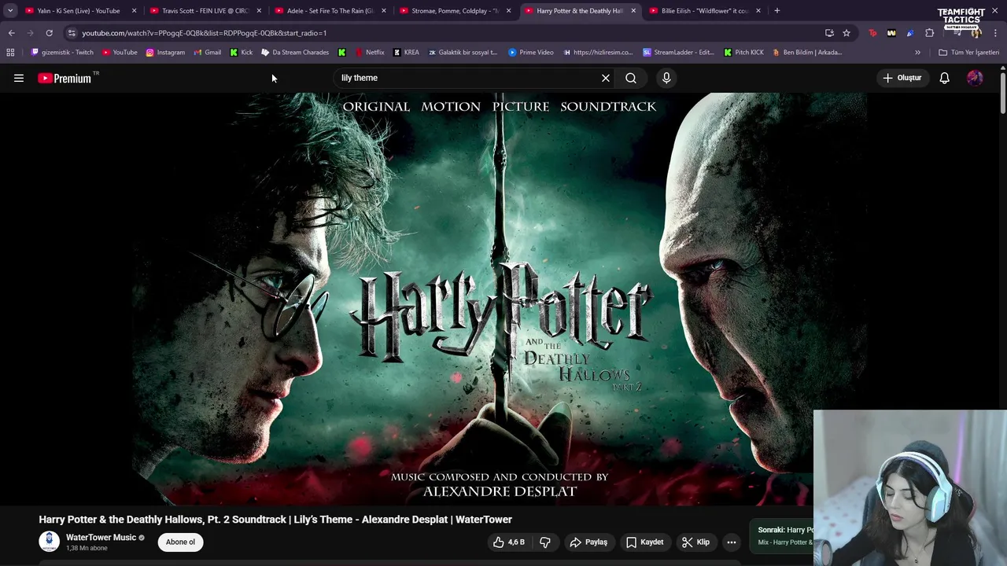Close the Travis Scott FEIN tab
Screen dimensions: 1007x566
[259, 11]
